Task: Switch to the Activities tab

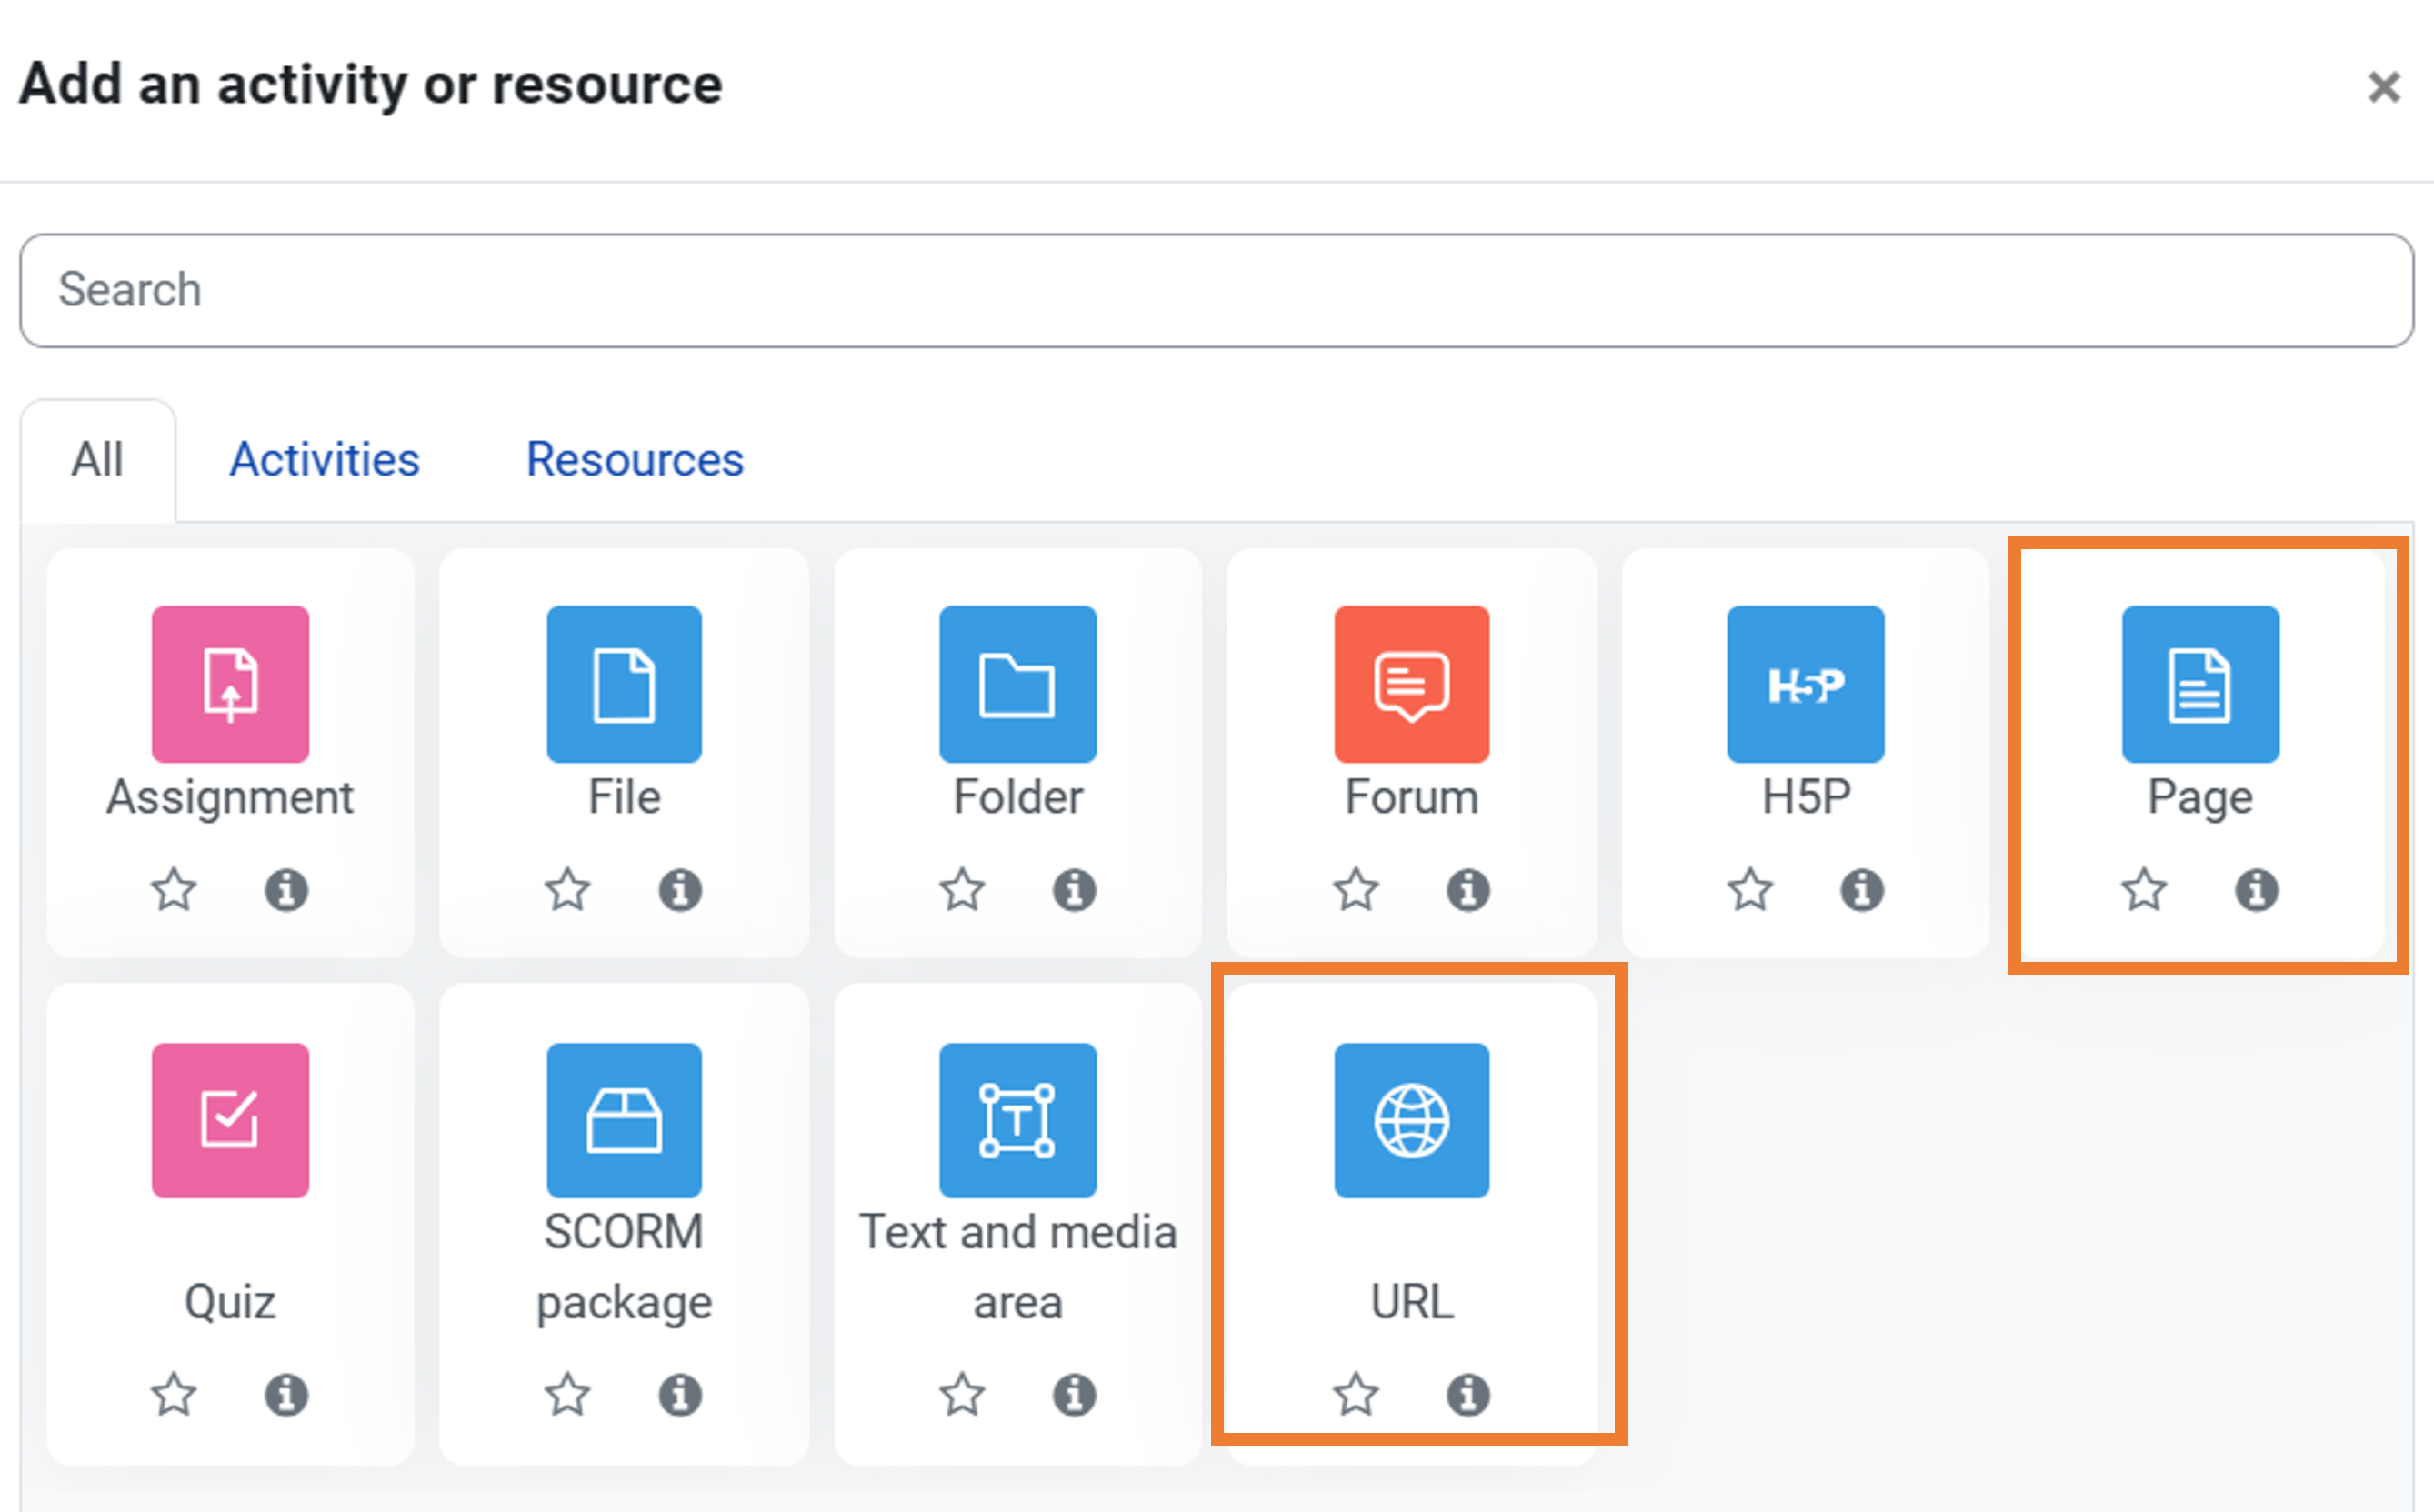Action: pyautogui.click(x=324, y=460)
